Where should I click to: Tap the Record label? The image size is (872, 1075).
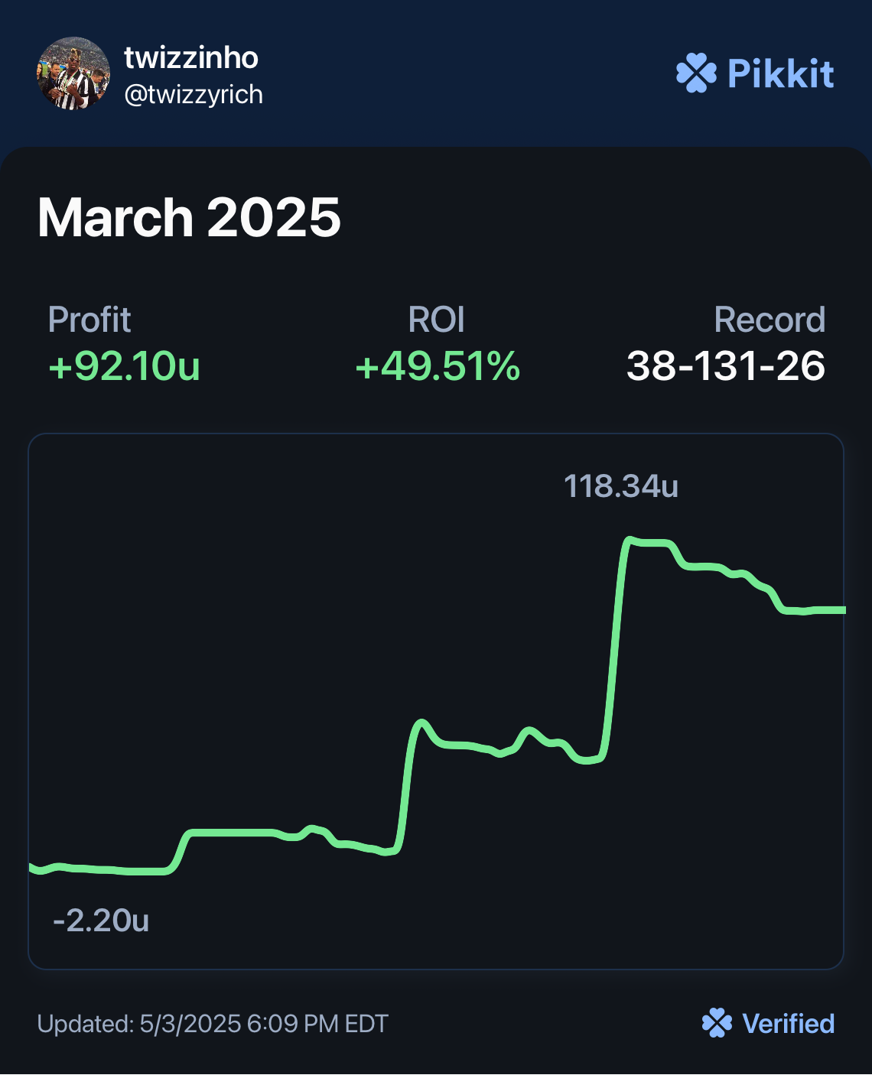coord(770,320)
